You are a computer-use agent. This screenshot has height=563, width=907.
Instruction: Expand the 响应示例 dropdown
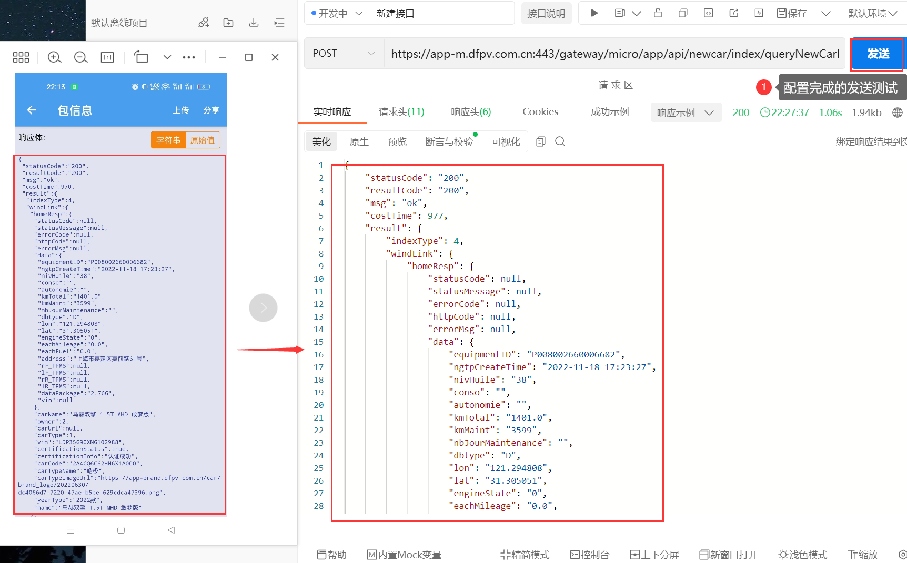[685, 112]
